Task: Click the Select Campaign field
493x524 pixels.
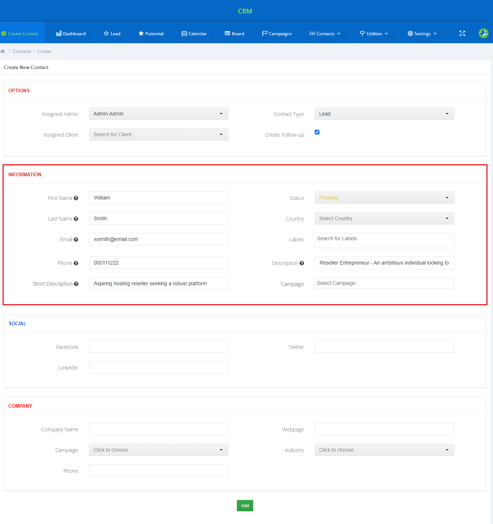Action: (x=384, y=283)
